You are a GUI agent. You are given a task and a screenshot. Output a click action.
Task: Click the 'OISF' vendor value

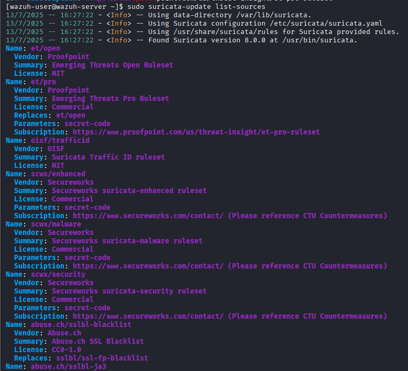click(56, 149)
